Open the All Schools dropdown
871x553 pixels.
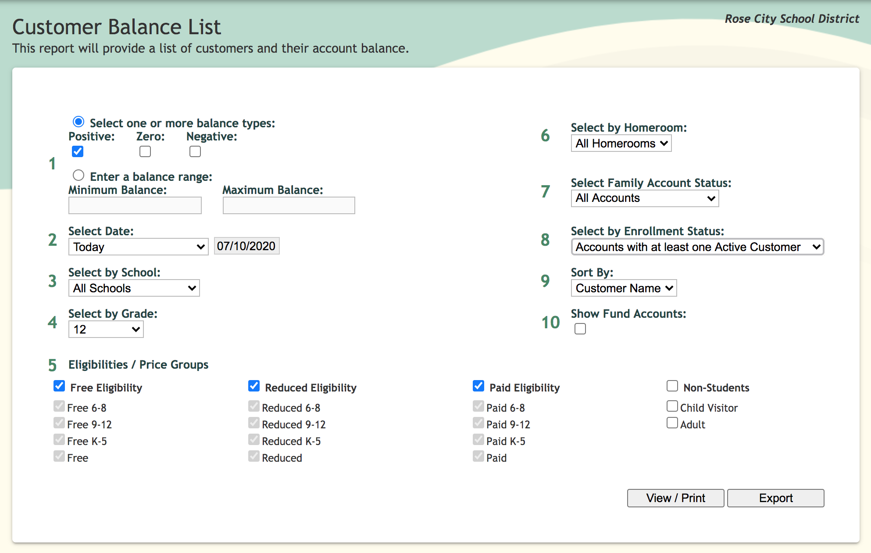134,288
